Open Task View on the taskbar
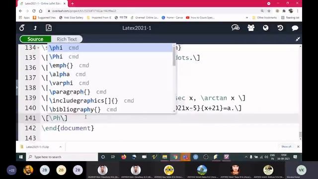Image resolution: width=318 pixels, height=179 pixels. click(113, 157)
